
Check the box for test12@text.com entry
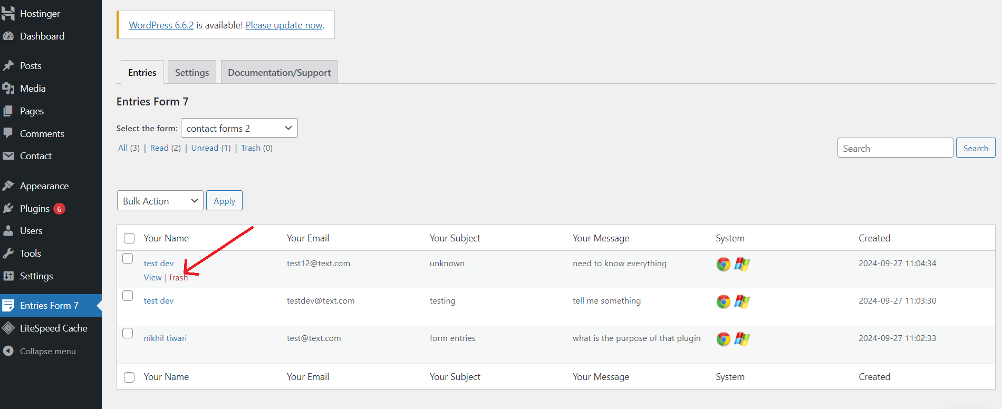click(x=128, y=258)
